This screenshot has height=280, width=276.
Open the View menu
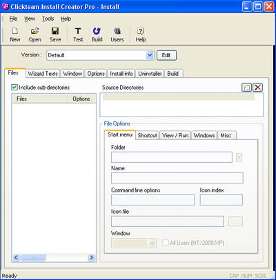pos(30,19)
